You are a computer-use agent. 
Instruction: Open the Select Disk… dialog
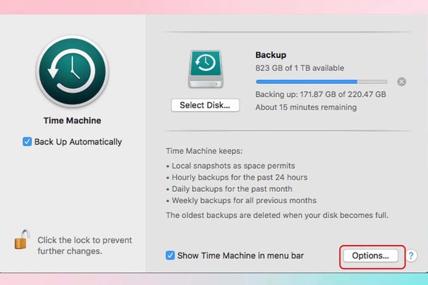[205, 105]
